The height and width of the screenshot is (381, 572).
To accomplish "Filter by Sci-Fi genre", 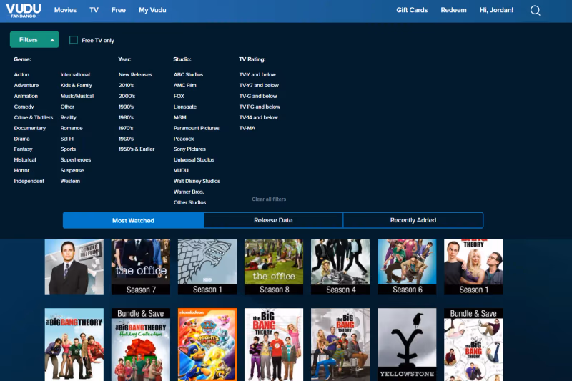I will pyautogui.click(x=67, y=139).
